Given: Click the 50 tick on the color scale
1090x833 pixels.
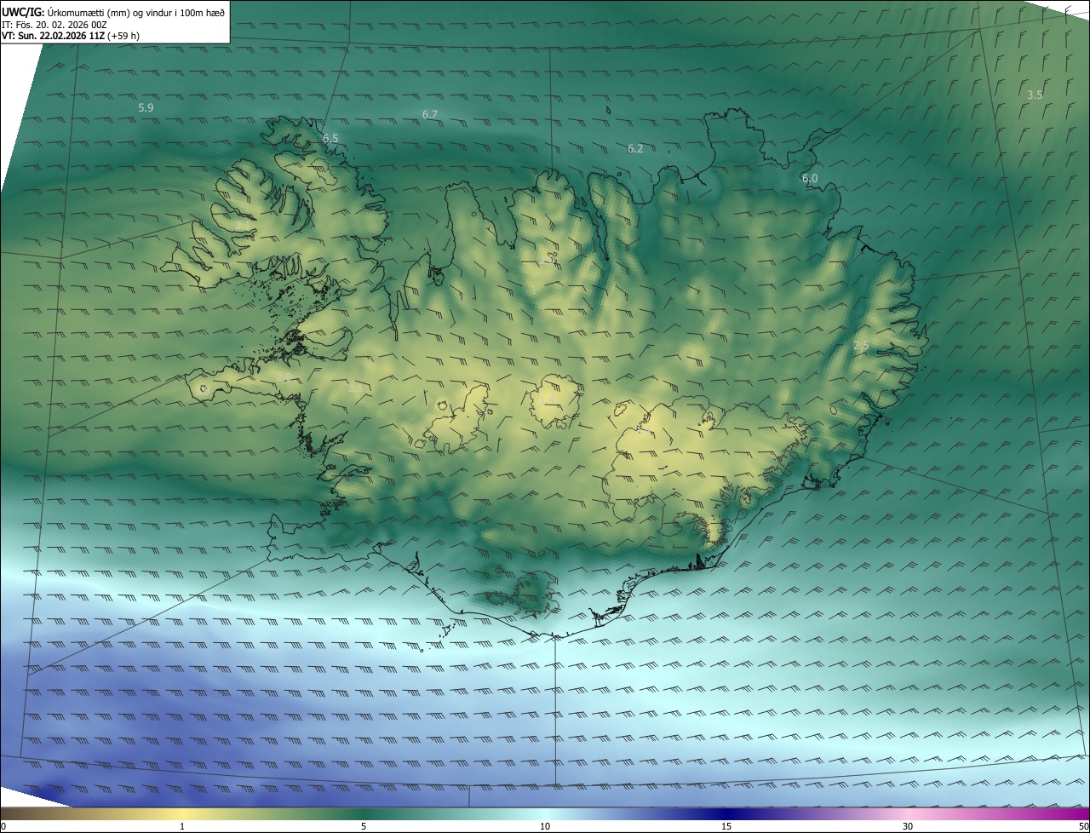Looking at the screenshot, I should click(1083, 827).
